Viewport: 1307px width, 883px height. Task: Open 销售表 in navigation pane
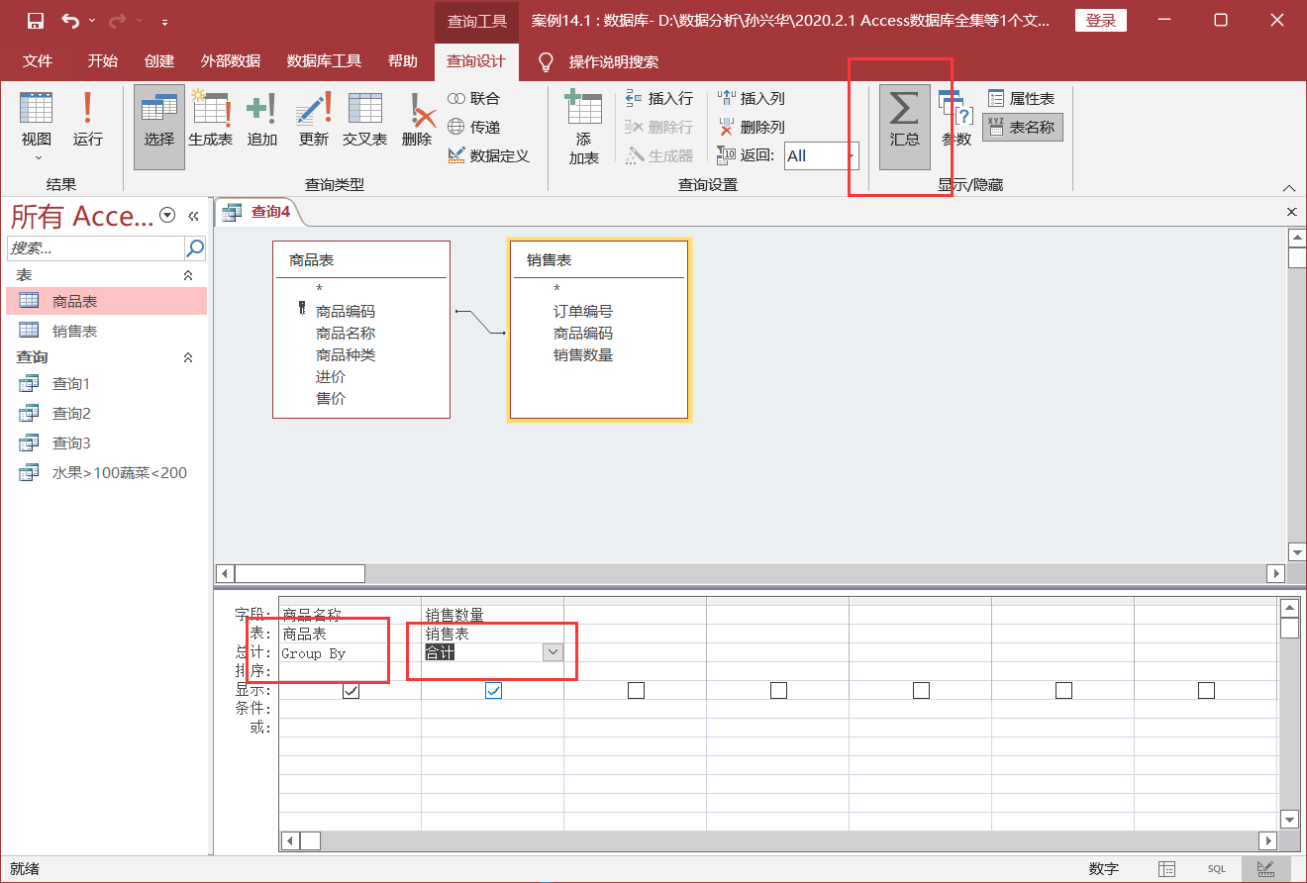point(107,331)
